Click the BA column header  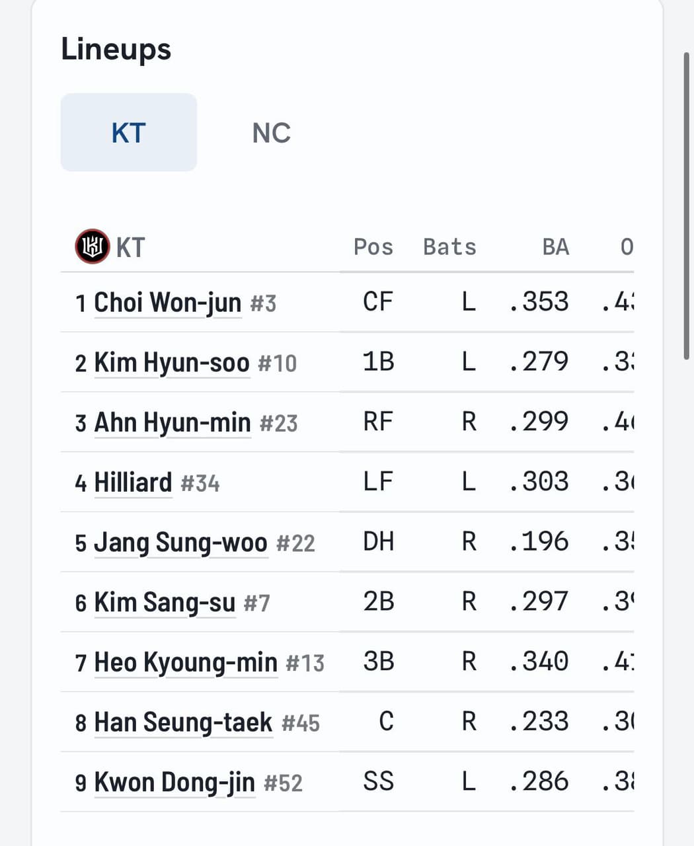pos(555,247)
